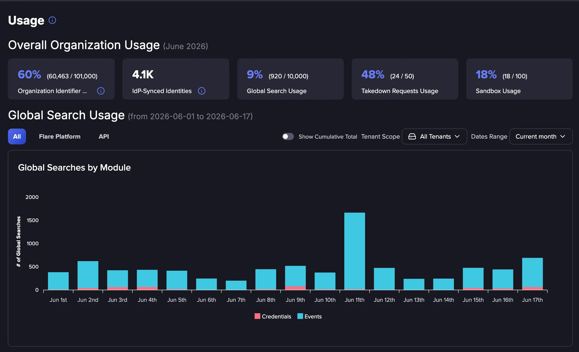Click the Global Search Usage card

[x=290, y=79]
